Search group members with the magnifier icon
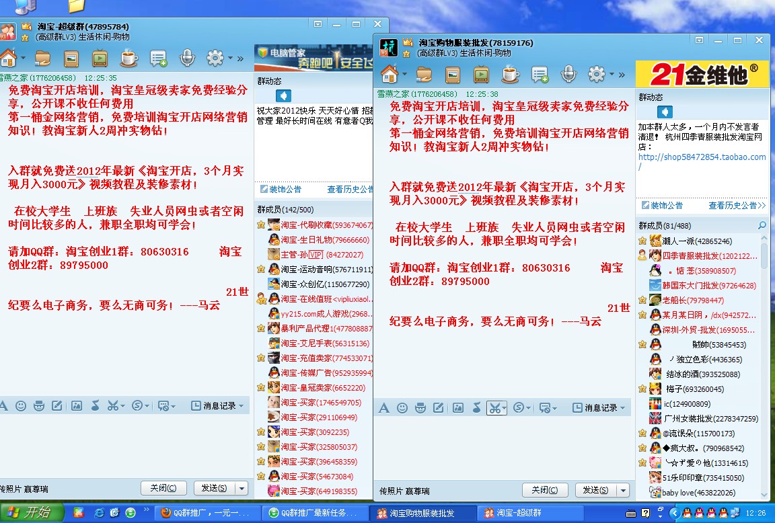The height and width of the screenshot is (523, 775). tap(762, 226)
